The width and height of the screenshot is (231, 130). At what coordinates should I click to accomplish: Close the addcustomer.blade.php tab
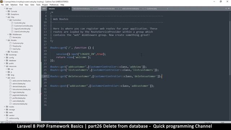point(143,9)
